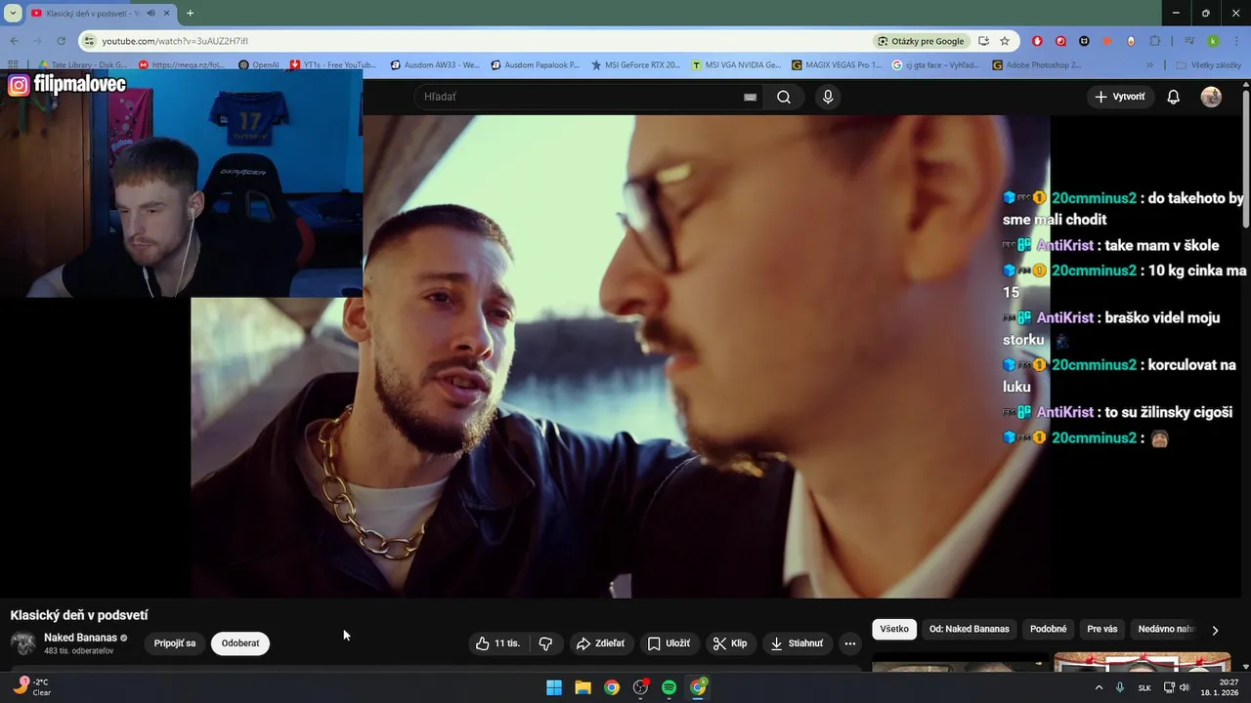Open the Naked Bananas channel name link

(80, 638)
